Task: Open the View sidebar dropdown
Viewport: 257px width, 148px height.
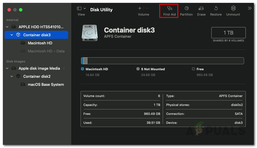Action: pyautogui.click(x=81, y=9)
